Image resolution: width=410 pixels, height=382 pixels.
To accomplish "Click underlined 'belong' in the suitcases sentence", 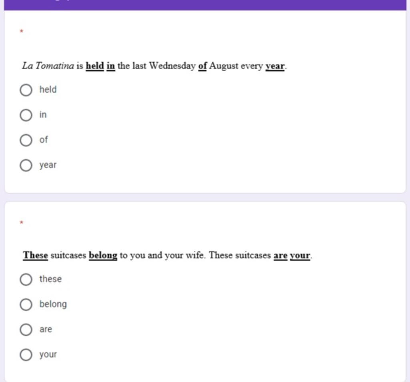I will (103, 255).
